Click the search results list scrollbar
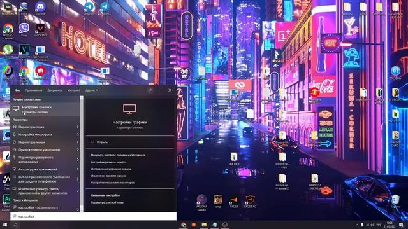 click(x=82, y=153)
